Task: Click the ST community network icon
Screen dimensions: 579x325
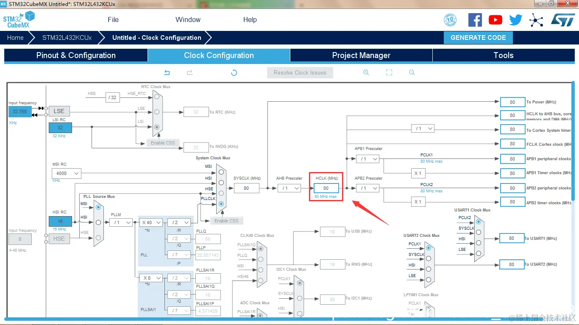Action: pyautogui.click(x=536, y=20)
